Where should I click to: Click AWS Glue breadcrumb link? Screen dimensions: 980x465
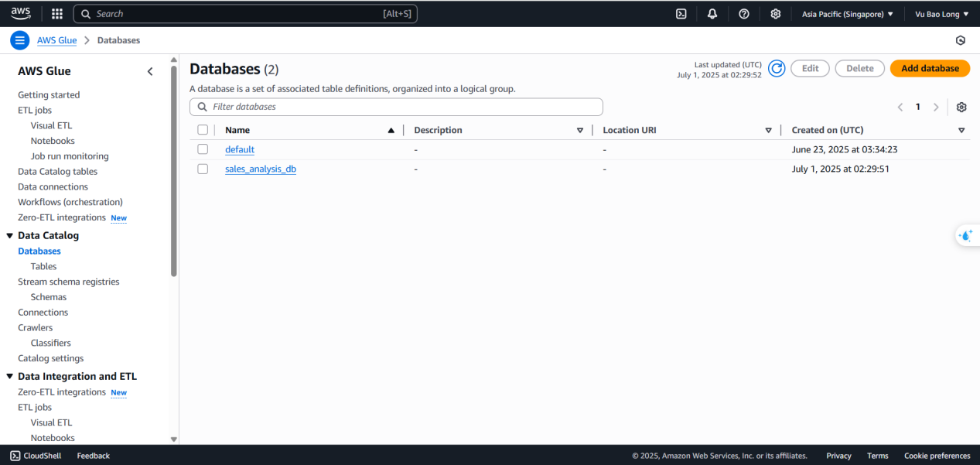tap(57, 40)
